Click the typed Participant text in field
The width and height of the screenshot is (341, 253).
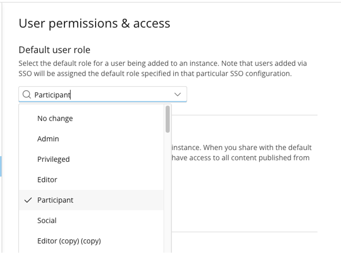52,95
